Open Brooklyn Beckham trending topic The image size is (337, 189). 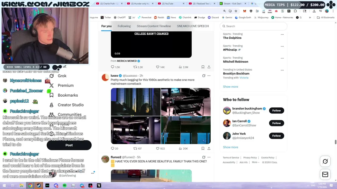(236, 73)
